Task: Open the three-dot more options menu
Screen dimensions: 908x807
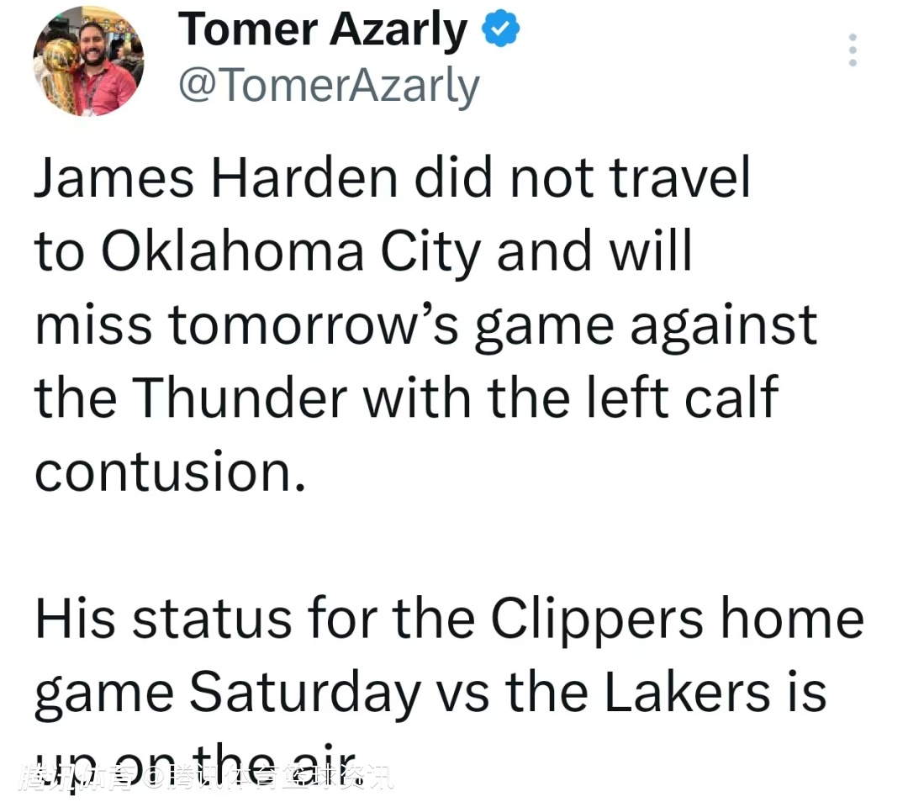Action: [853, 50]
